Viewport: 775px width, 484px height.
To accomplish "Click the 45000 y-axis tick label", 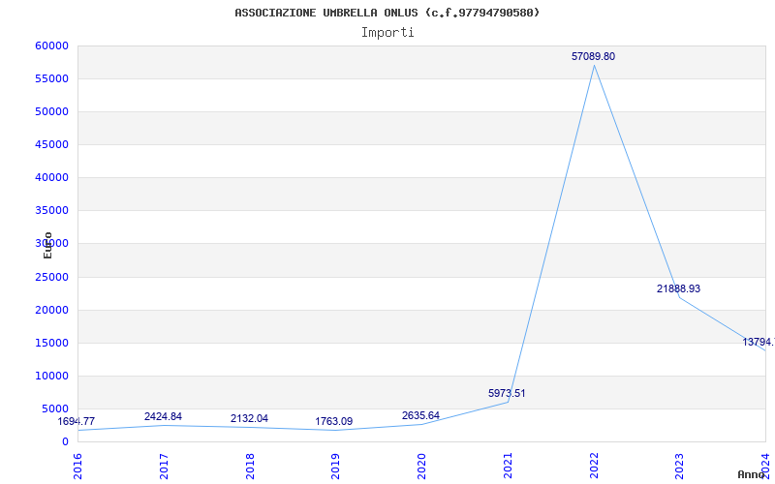I will coord(52,144).
